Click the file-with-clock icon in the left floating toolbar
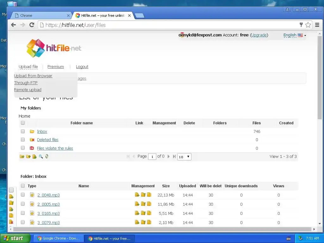The width and height of the screenshot is (324, 243). tap(11, 209)
